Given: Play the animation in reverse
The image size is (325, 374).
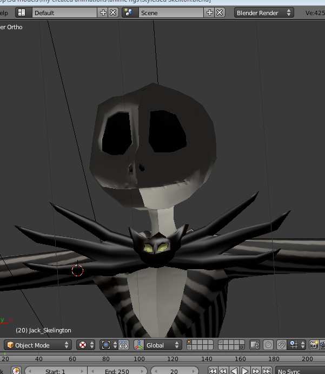Looking at the screenshot, I should click(x=234, y=371).
